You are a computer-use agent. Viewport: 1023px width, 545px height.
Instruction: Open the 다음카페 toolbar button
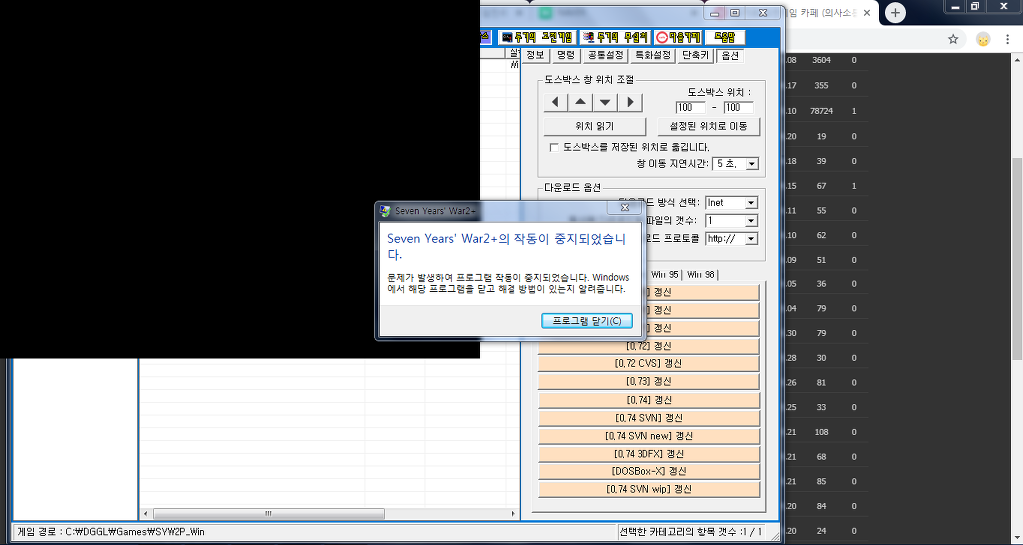coord(678,37)
